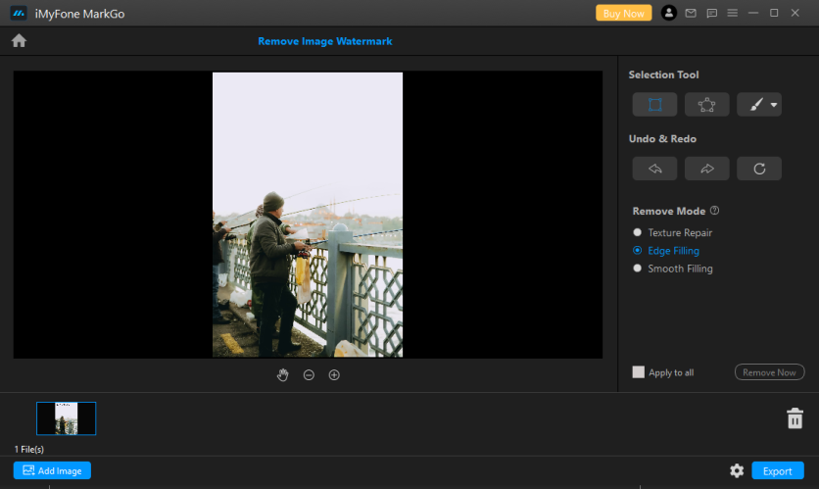Go to the Home screen icon
Viewport: 819px width, 489px height.
(19, 41)
